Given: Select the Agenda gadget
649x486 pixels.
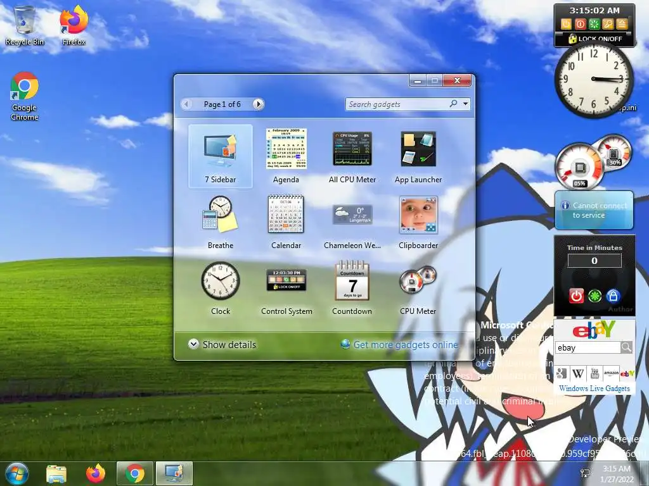Looking at the screenshot, I should [x=286, y=157].
